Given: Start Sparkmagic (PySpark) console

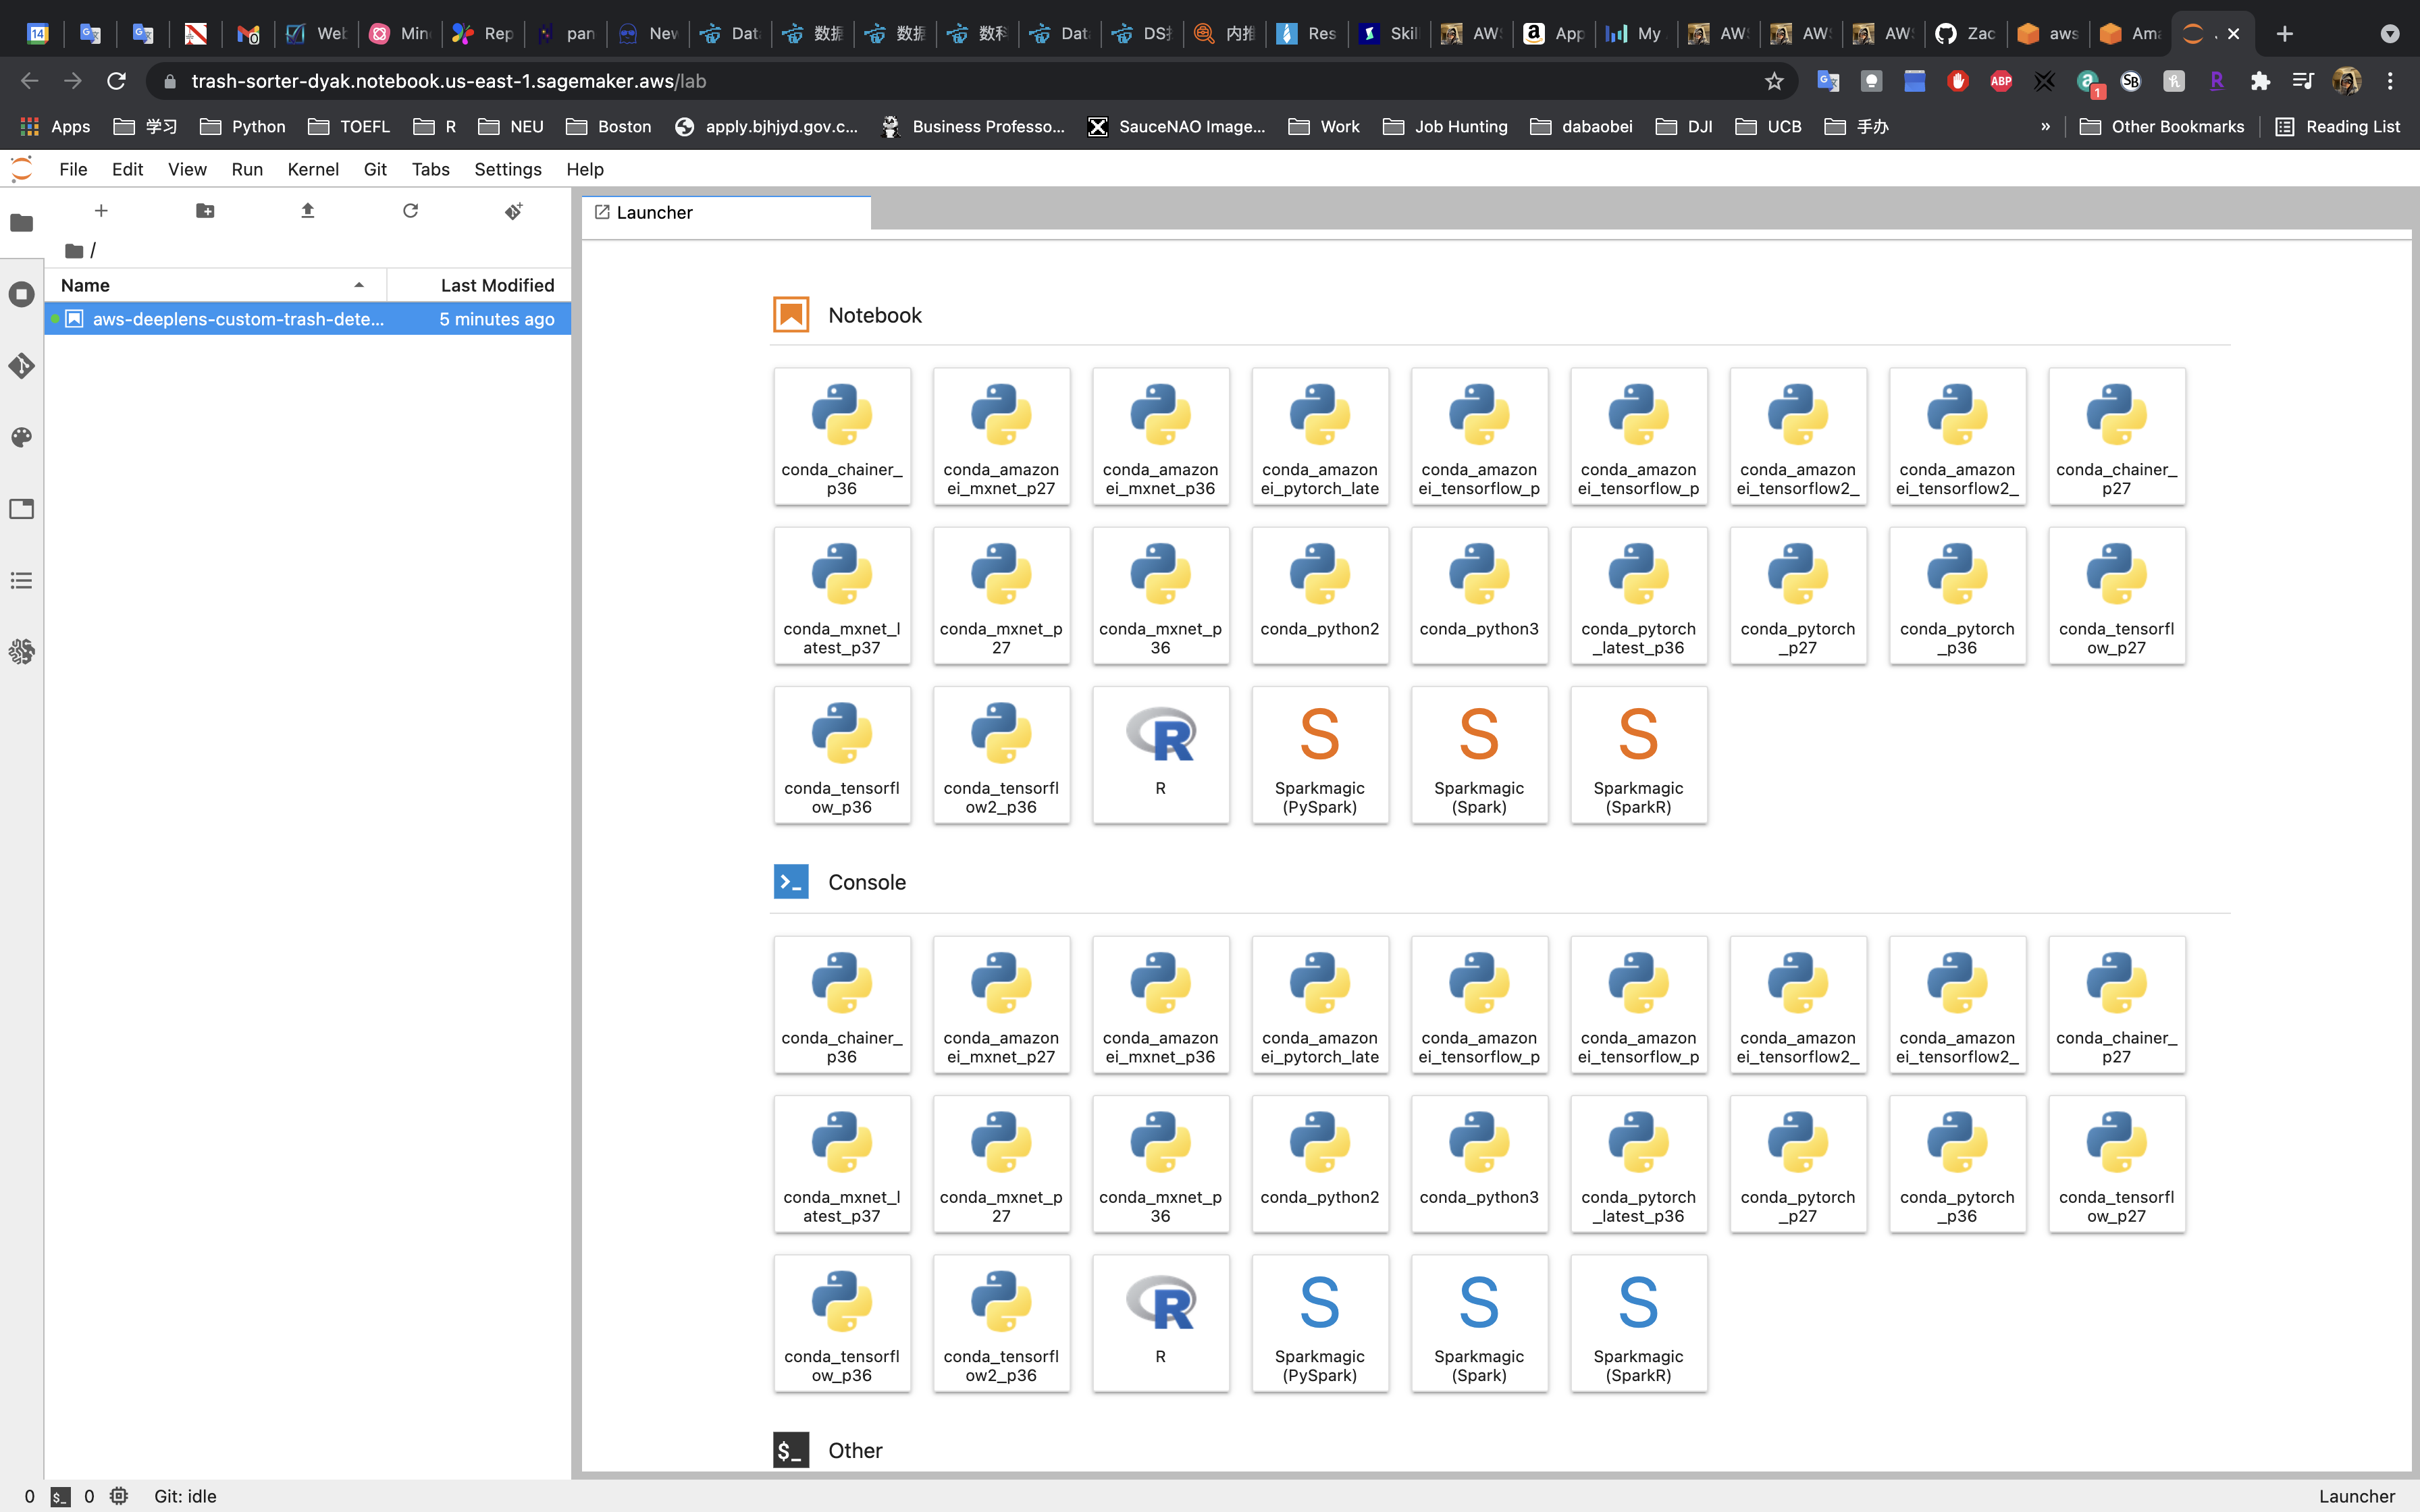Looking at the screenshot, I should 1319,1322.
